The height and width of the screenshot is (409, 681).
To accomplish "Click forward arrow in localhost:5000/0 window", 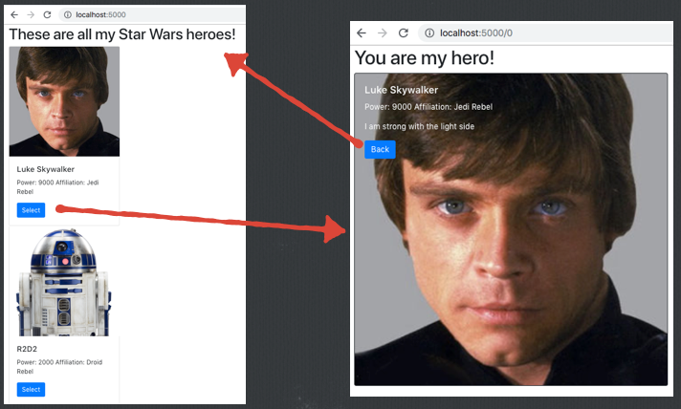I will click(x=383, y=32).
